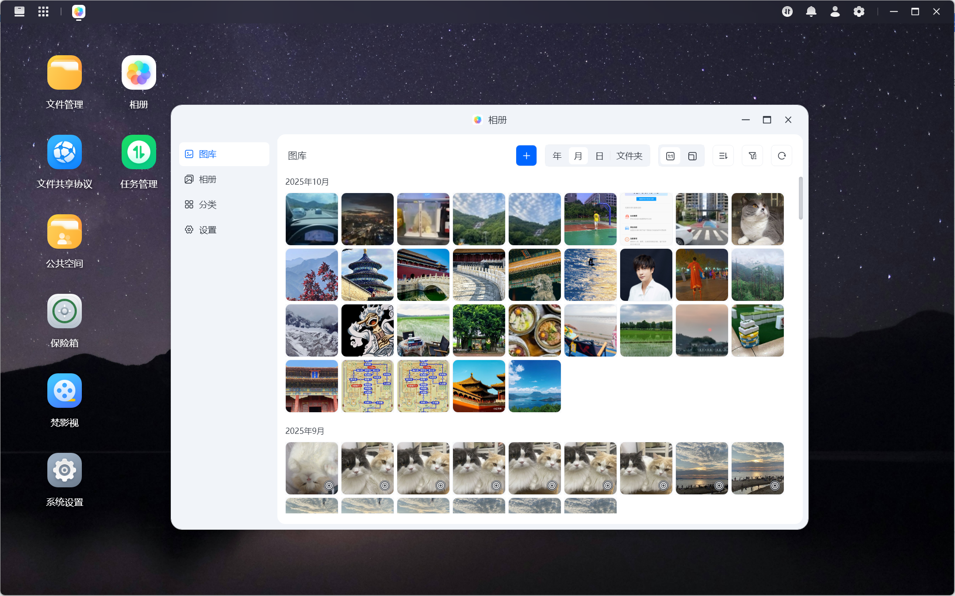955x596 pixels.
Task: Open the 任务管理 desktop icon
Action: 139,162
